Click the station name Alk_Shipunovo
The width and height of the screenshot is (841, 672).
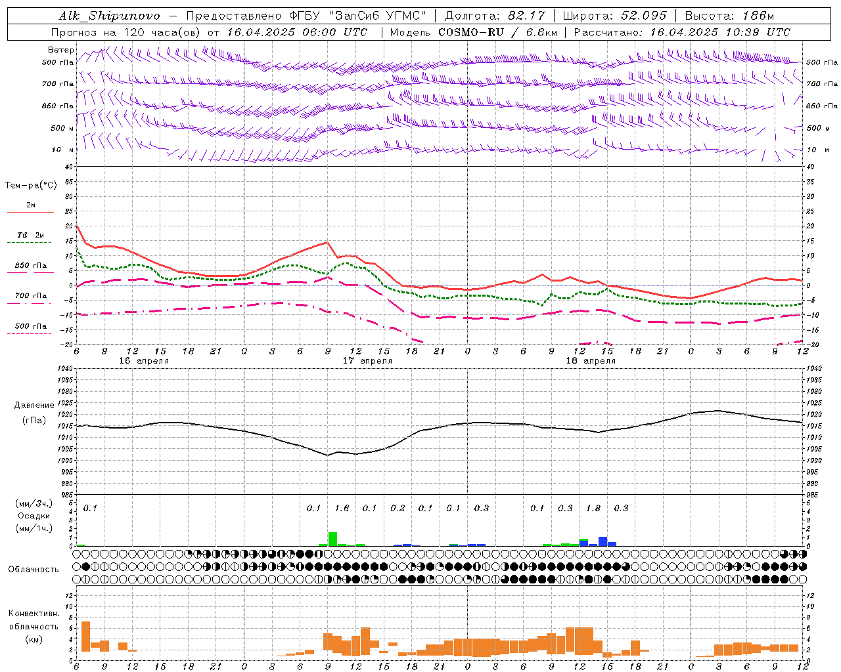pos(109,16)
